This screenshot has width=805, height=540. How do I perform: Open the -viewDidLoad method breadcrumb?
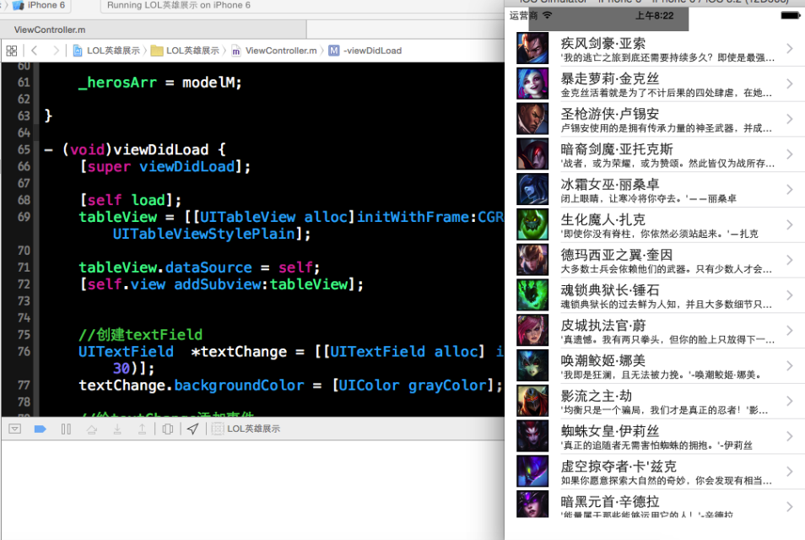coord(365,51)
